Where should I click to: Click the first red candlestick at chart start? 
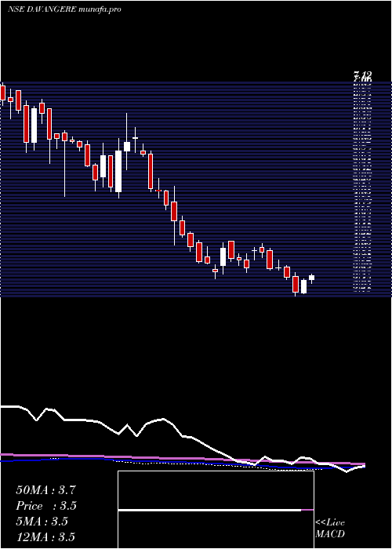tap(3, 93)
